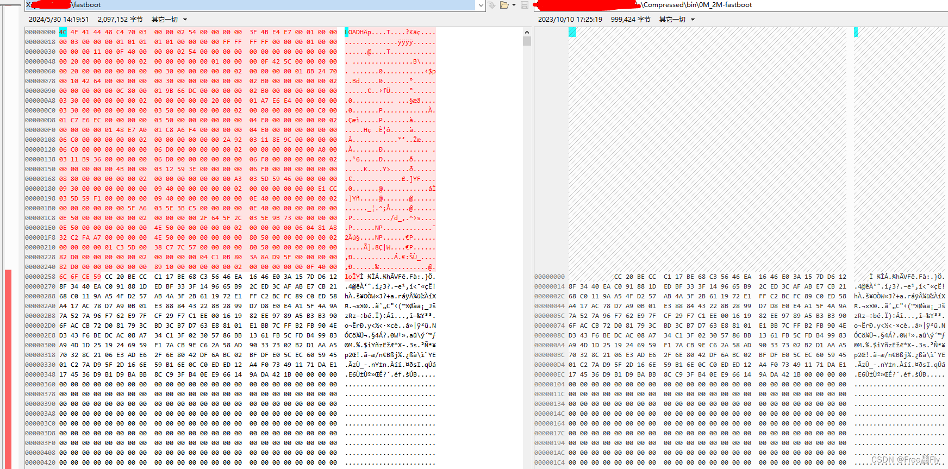948x469 pixels.
Task: Click the left pane vertical scrollbar thumb
Action: (x=527, y=41)
